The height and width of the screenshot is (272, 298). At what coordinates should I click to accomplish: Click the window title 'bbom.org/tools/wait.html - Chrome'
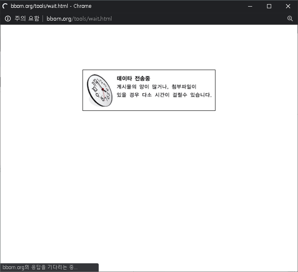point(51,6)
